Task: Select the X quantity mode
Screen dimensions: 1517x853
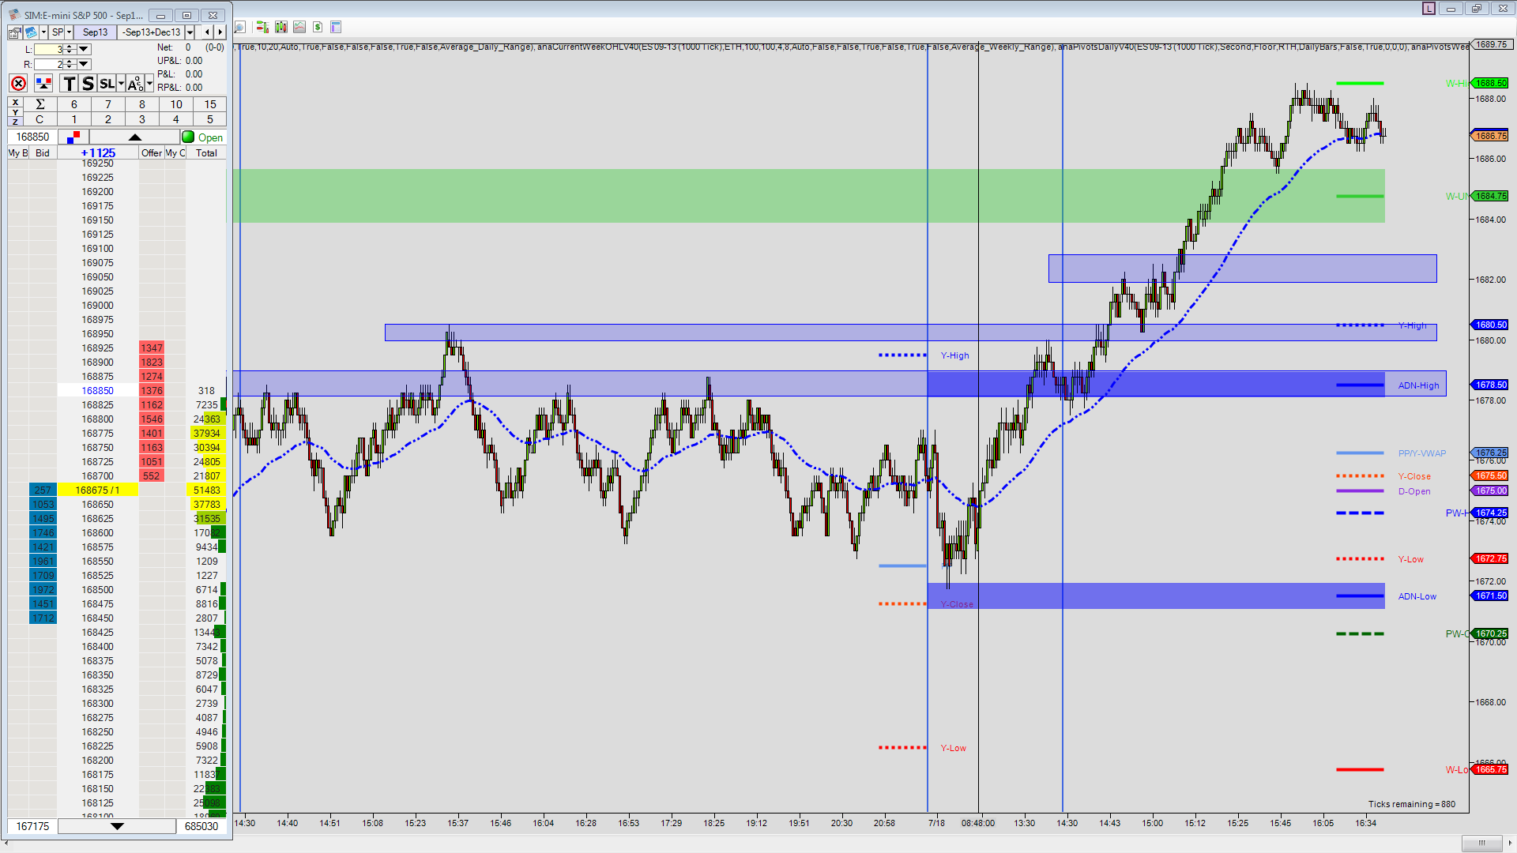Action: click(15, 102)
